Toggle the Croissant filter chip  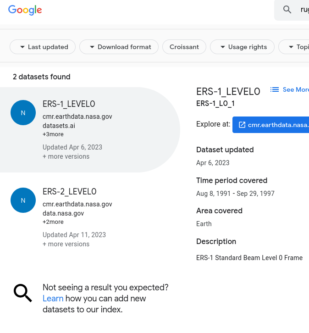pos(184,47)
